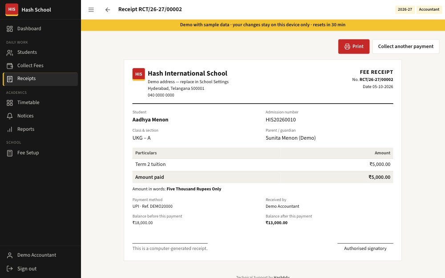Click the Dashboard grid icon
Screen dimensions: 445x278
(x=10, y=28)
